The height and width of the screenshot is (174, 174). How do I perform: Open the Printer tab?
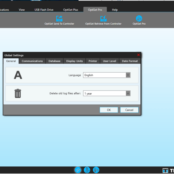(x=93, y=61)
